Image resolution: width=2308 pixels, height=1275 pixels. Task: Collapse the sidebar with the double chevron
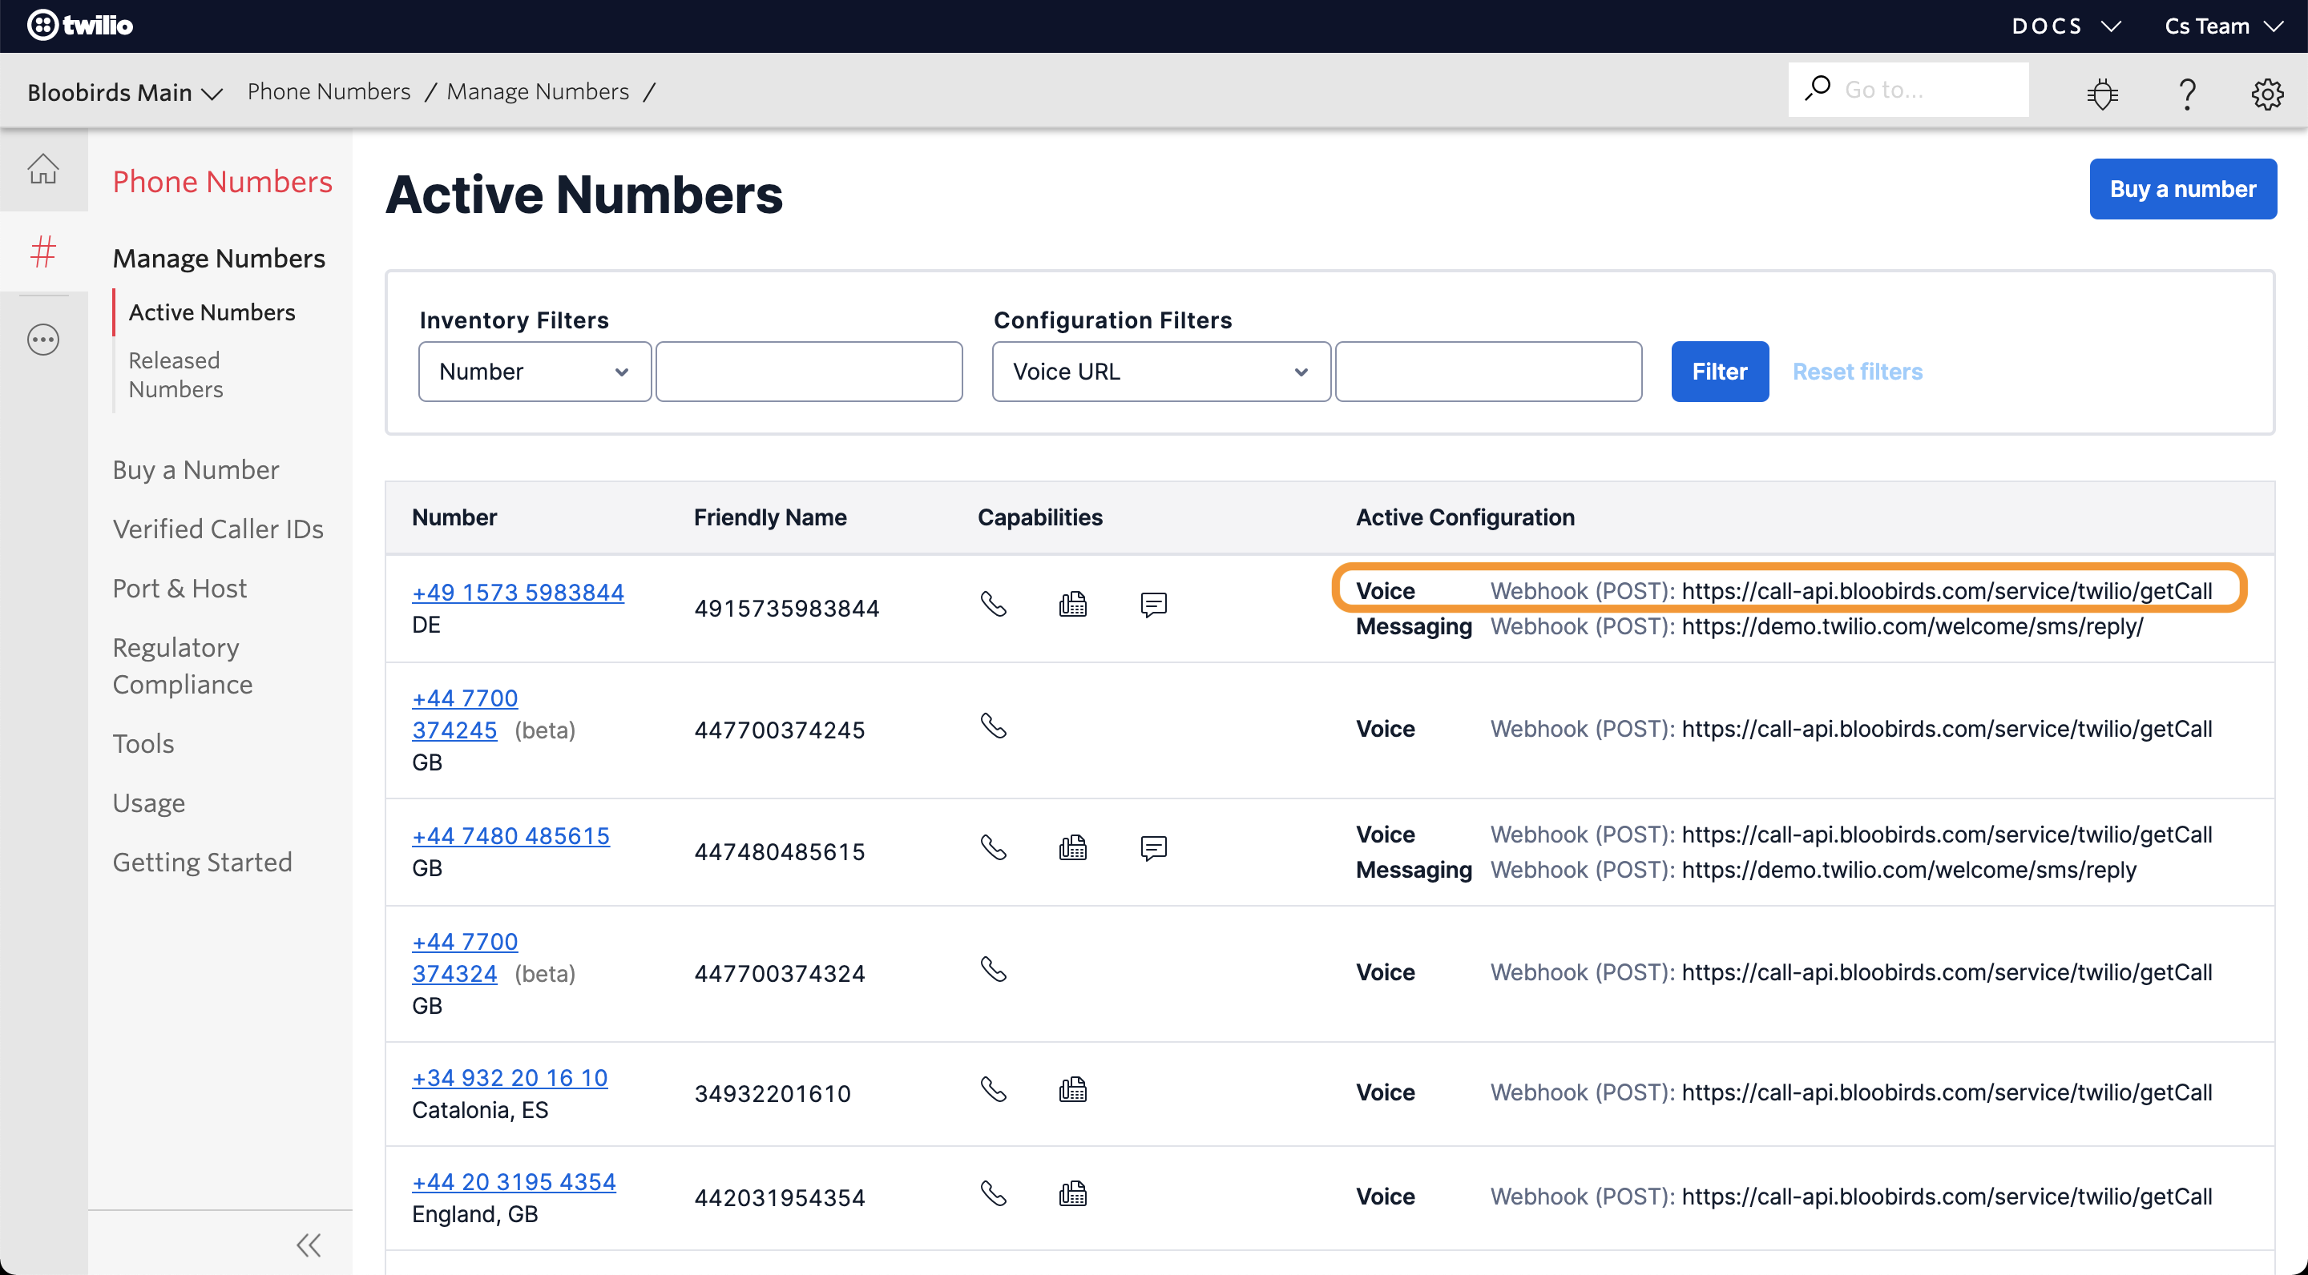point(309,1245)
